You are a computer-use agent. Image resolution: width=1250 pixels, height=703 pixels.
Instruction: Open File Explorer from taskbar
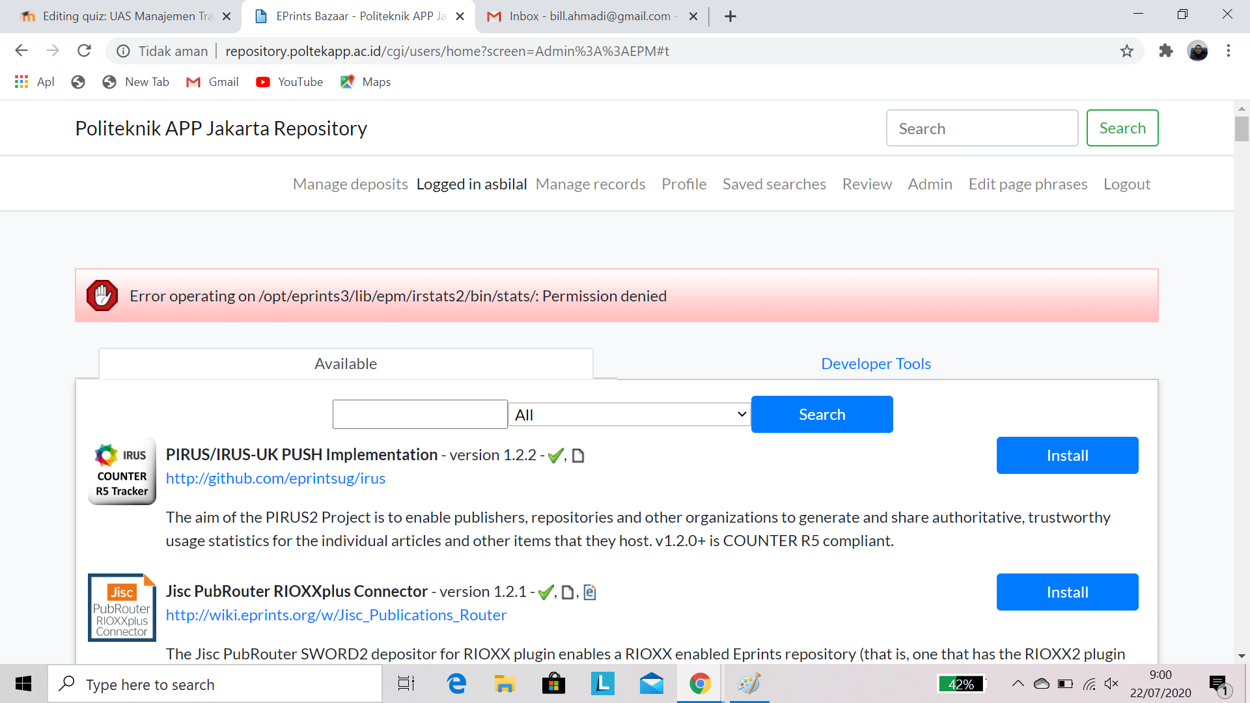(x=505, y=683)
